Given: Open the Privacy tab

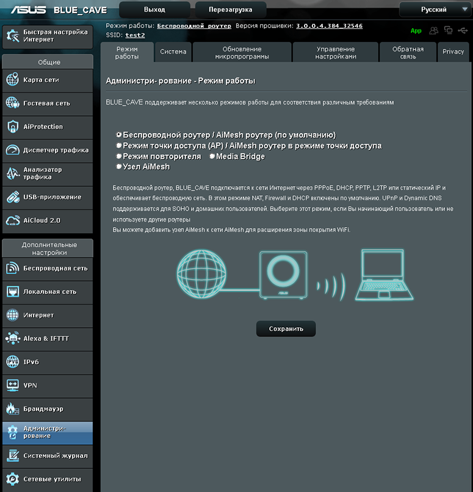Looking at the screenshot, I should pos(453,51).
